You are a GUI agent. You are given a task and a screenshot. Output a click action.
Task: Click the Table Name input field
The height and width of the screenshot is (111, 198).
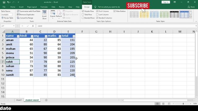click(x=6, y=14)
